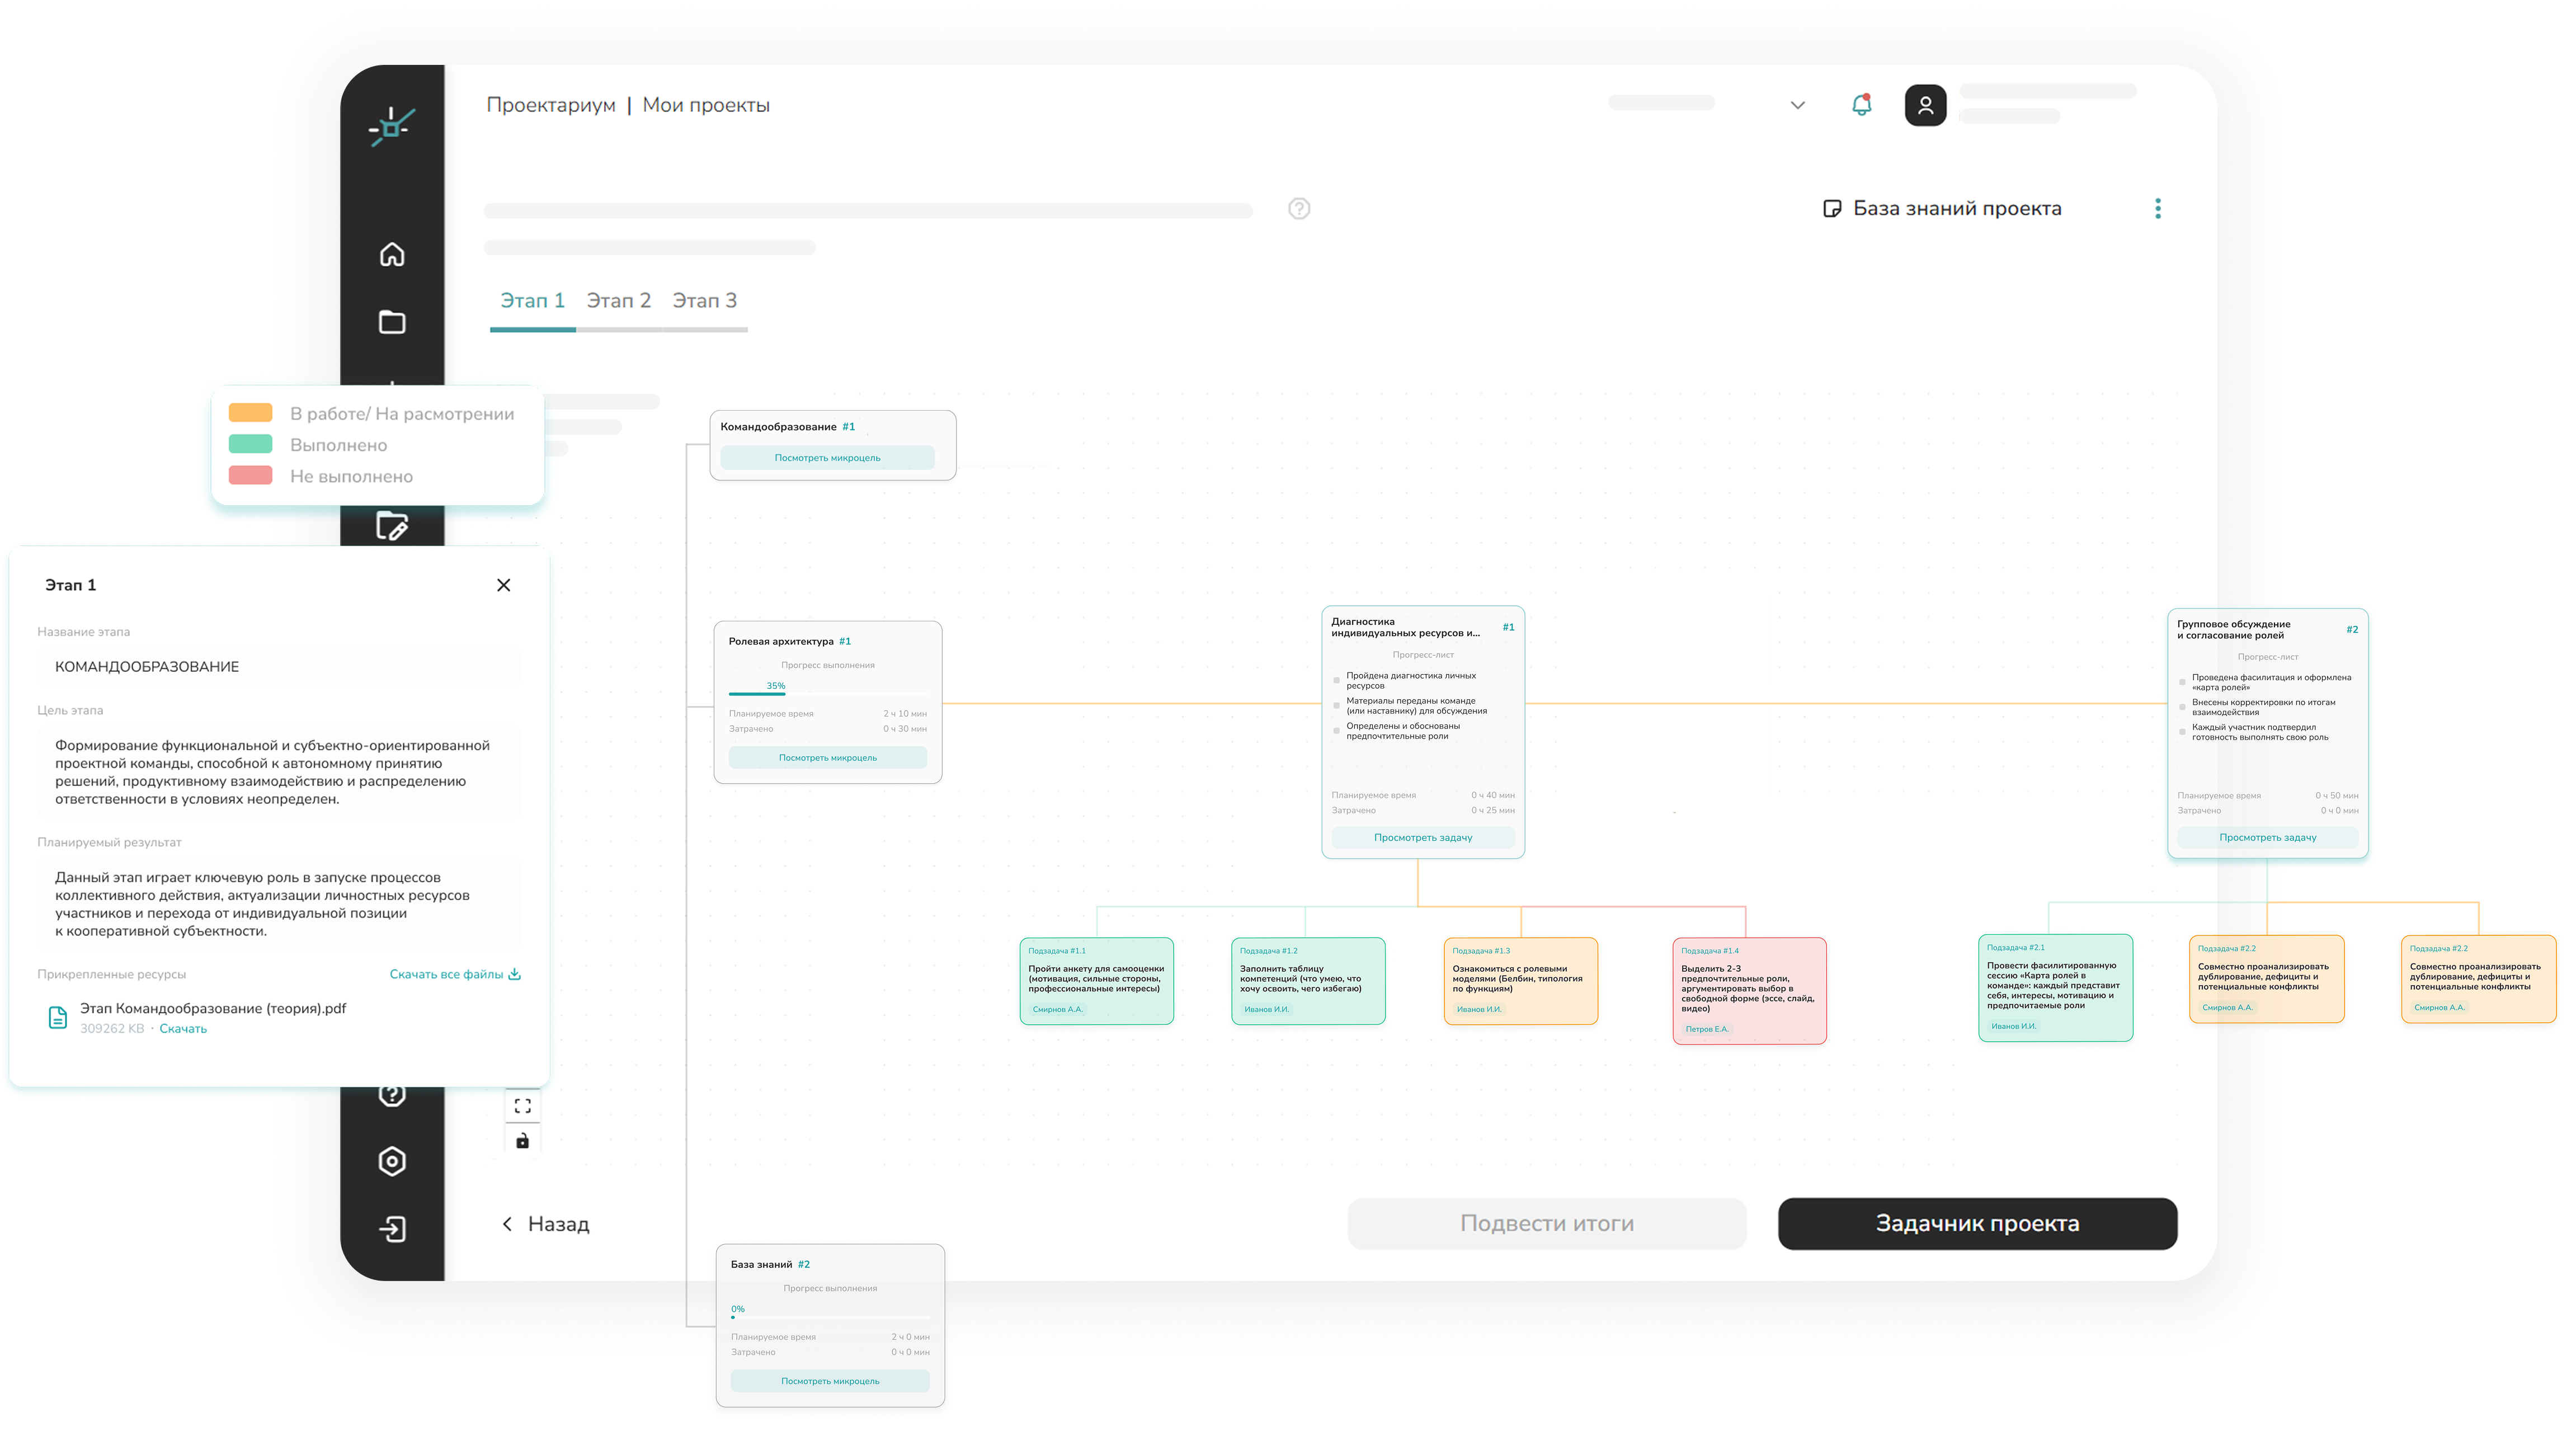
Task: Tick first checklist item 'Пройдена диагностика личных ресурсов'
Action: pyautogui.click(x=1337, y=680)
